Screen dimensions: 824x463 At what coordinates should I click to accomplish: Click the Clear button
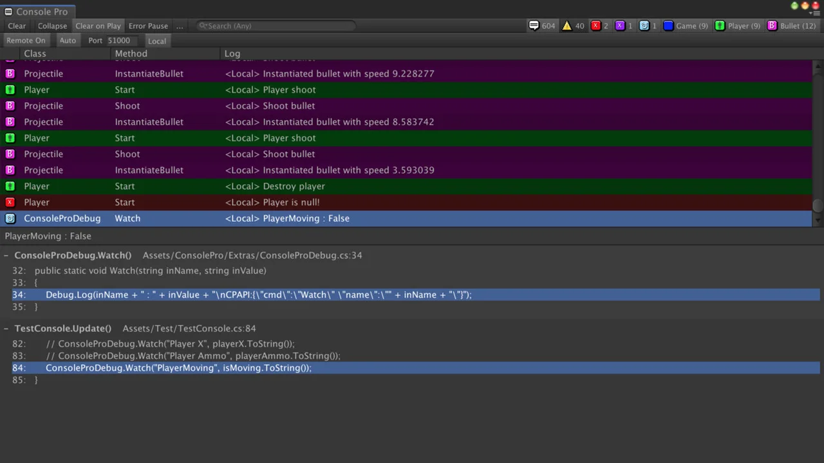tap(17, 26)
